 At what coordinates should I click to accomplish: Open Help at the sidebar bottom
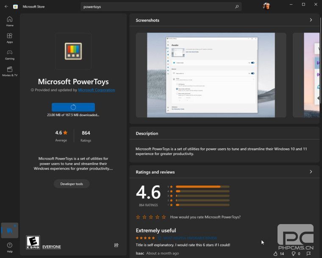pos(9,247)
